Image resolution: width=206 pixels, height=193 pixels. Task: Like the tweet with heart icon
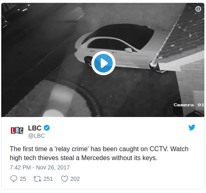[65, 179]
